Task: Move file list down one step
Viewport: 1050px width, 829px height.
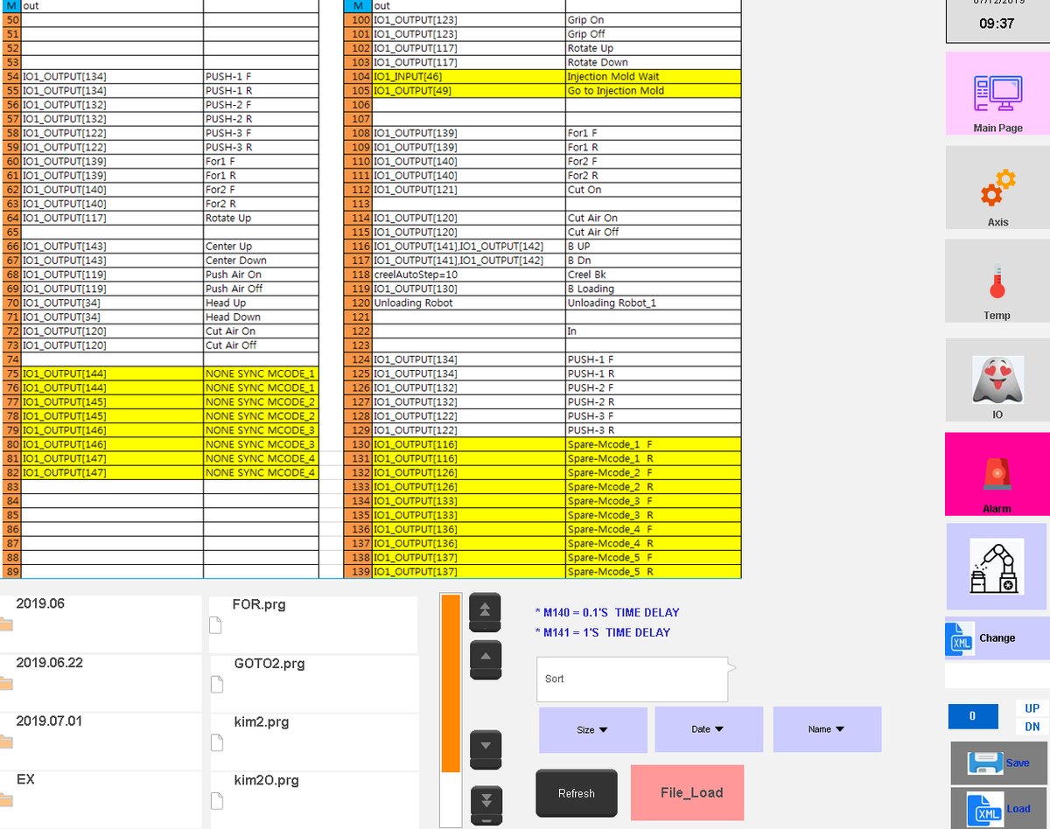Action: tap(486, 749)
